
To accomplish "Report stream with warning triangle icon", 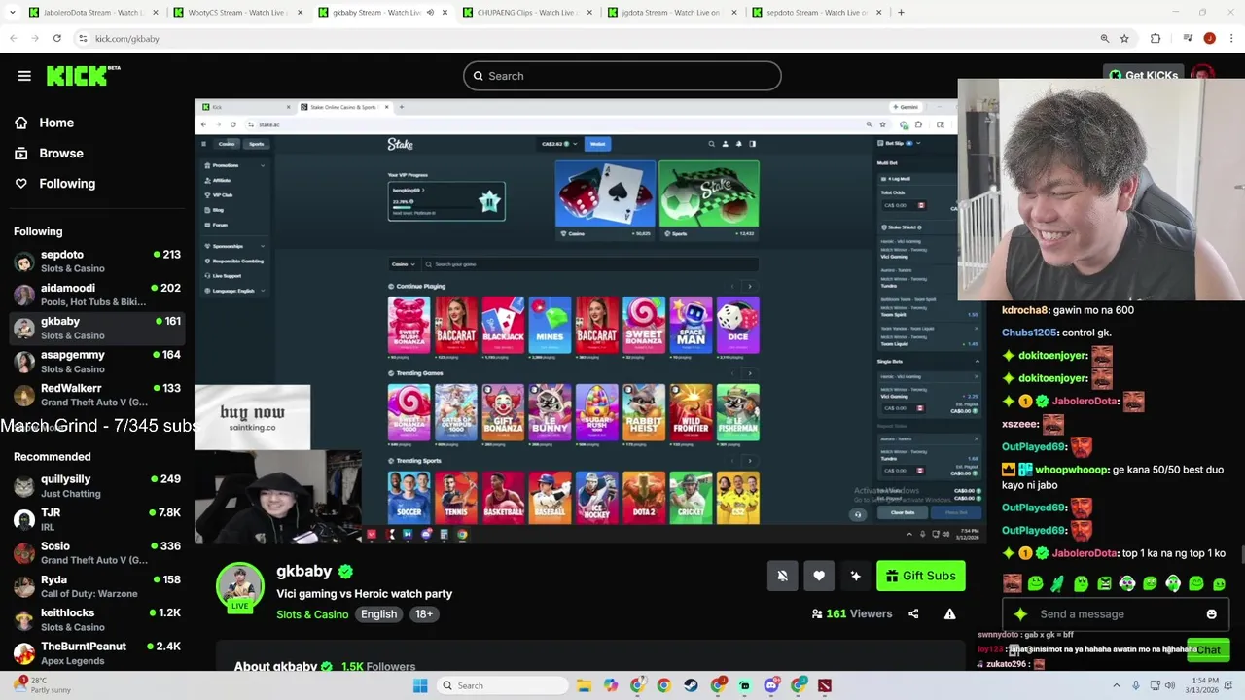I will pos(949,613).
